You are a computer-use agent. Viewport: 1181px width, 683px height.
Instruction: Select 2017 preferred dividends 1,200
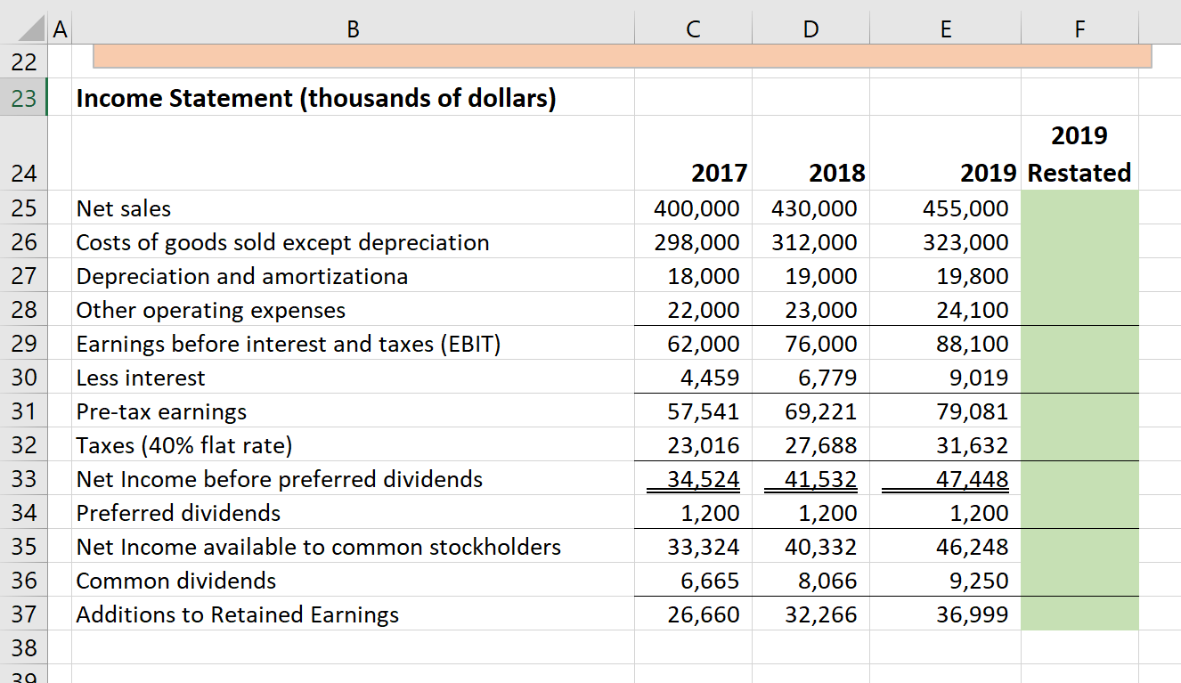tap(712, 513)
